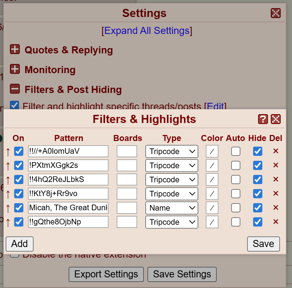The height and width of the screenshot is (288, 292).
Task: Save the filters list
Action: click(x=263, y=244)
